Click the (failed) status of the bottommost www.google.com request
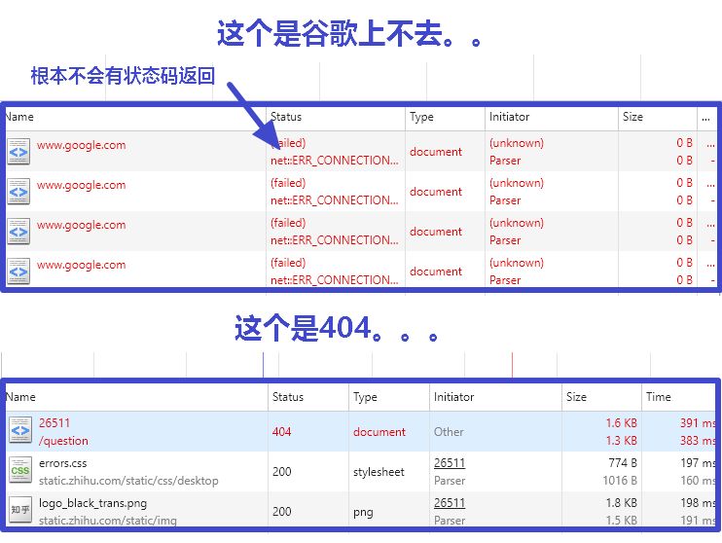 point(288,263)
